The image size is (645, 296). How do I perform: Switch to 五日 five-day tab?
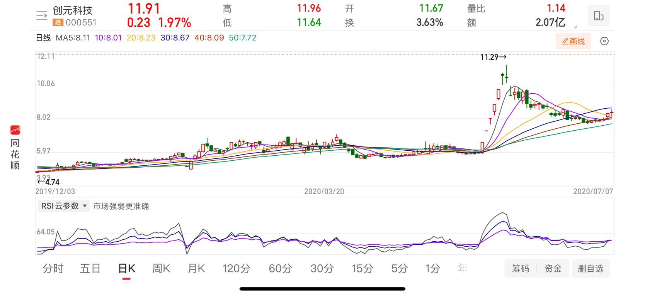click(x=90, y=268)
